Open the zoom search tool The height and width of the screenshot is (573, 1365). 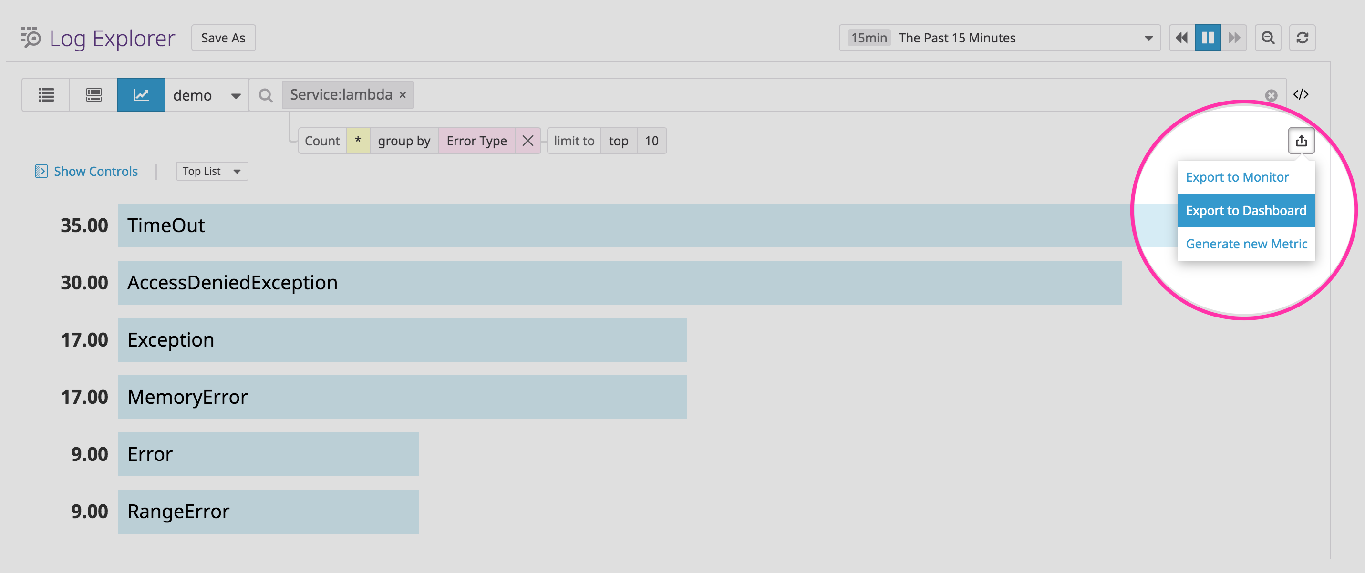[1268, 38]
